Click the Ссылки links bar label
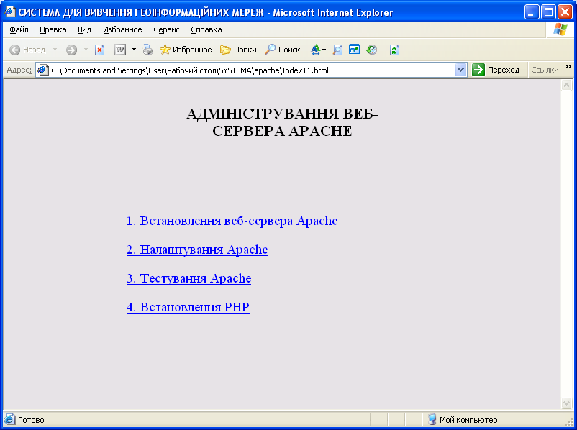This screenshot has width=577, height=430. (545, 70)
